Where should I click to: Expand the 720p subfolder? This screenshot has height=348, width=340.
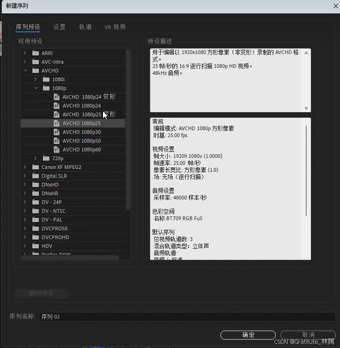(36, 158)
